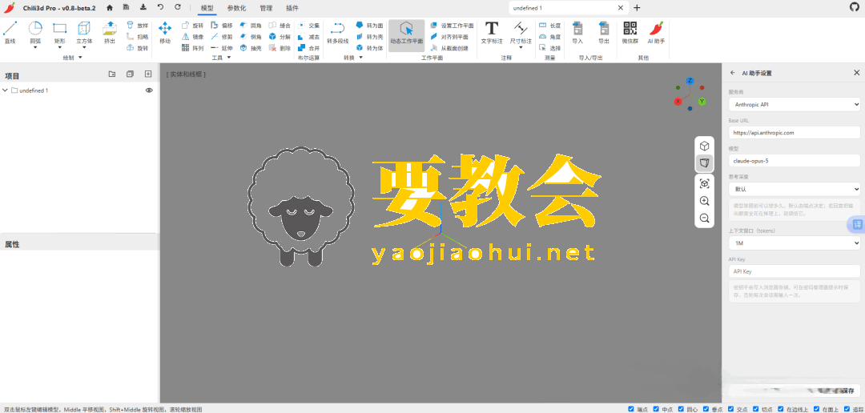The image size is (865, 413).
Task: Switch to the 插件 ribbon tab
Action: pos(292,8)
